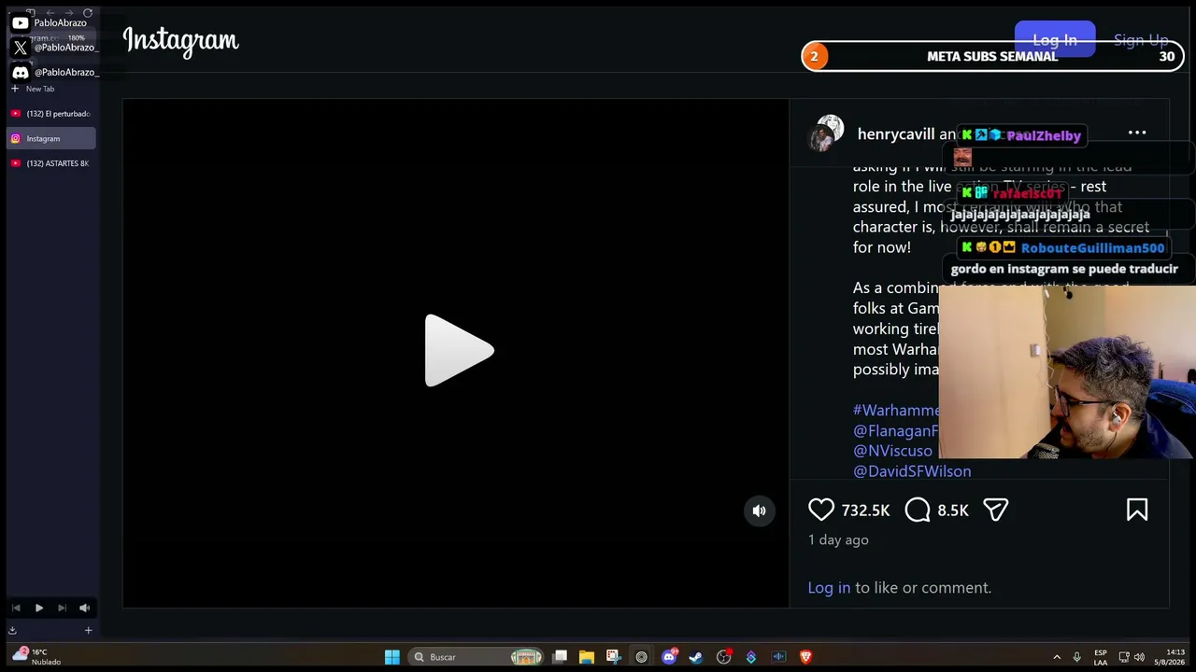Play media in the sidebar mini player
Image resolution: width=1196 pixels, height=672 pixels.
[x=39, y=608]
